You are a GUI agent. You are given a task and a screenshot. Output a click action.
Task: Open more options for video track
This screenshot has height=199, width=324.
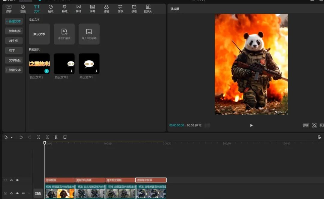[x=29, y=193]
